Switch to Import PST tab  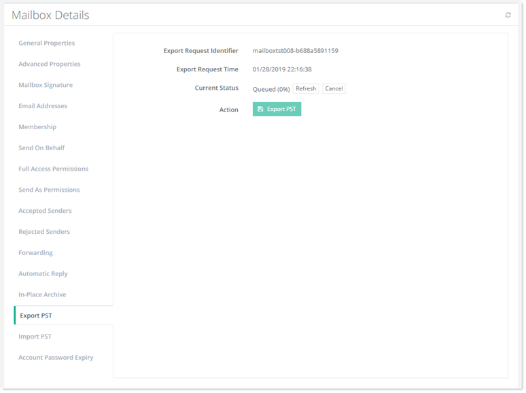point(35,337)
